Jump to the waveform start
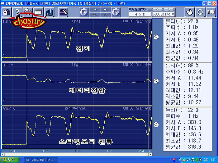This screenshot has height=163, width=218. [94, 10]
